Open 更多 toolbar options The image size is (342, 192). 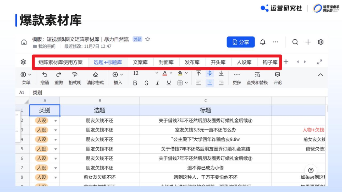tap(237, 78)
